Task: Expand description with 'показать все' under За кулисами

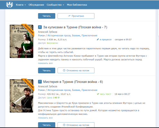Action: tap(45, 63)
